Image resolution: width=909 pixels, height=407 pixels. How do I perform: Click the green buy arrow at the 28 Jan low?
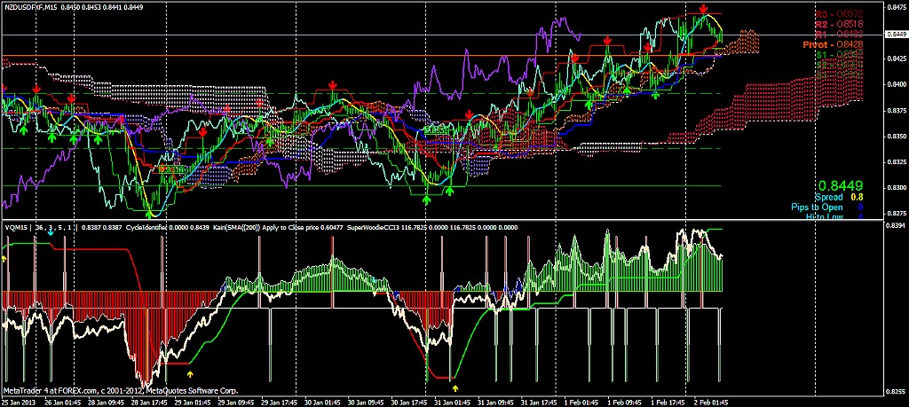(x=150, y=214)
